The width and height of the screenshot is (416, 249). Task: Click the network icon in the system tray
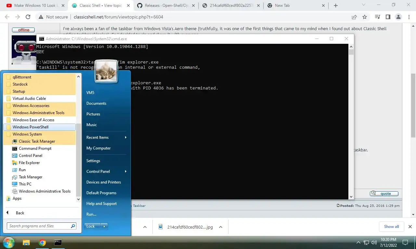366,243
